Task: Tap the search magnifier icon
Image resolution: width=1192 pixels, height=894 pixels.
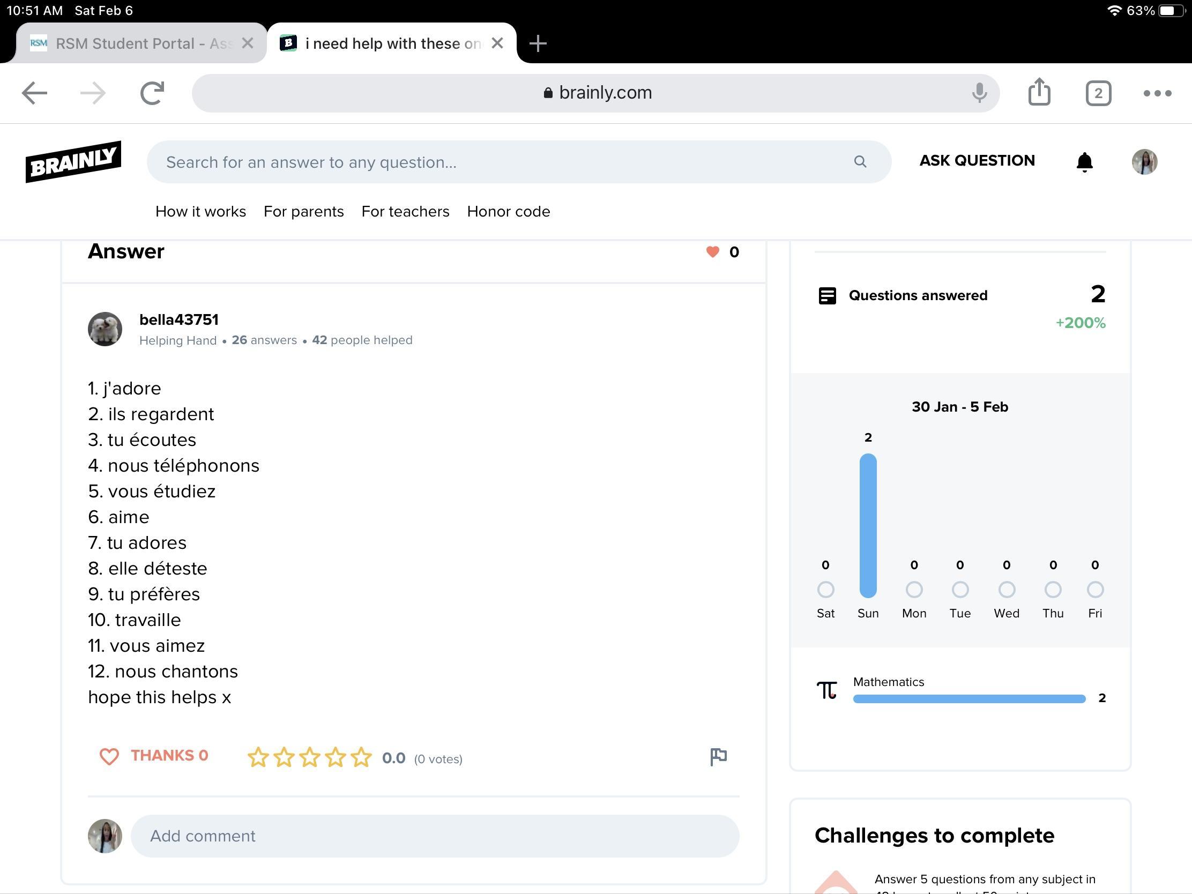Action: click(x=860, y=162)
